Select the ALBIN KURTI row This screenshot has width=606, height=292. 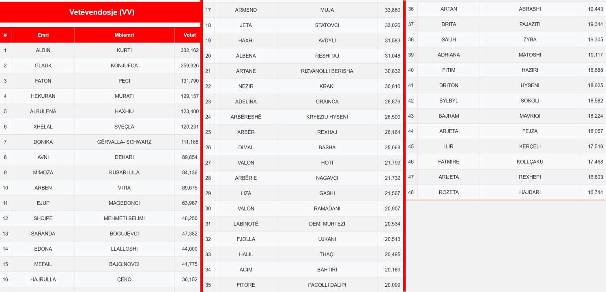(x=100, y=50)
